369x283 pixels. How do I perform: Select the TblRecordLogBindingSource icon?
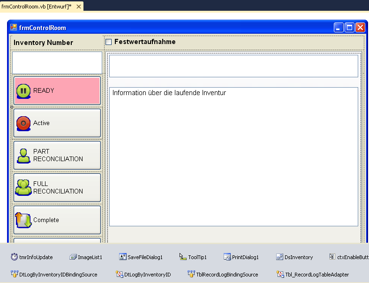tap(191, 274)
